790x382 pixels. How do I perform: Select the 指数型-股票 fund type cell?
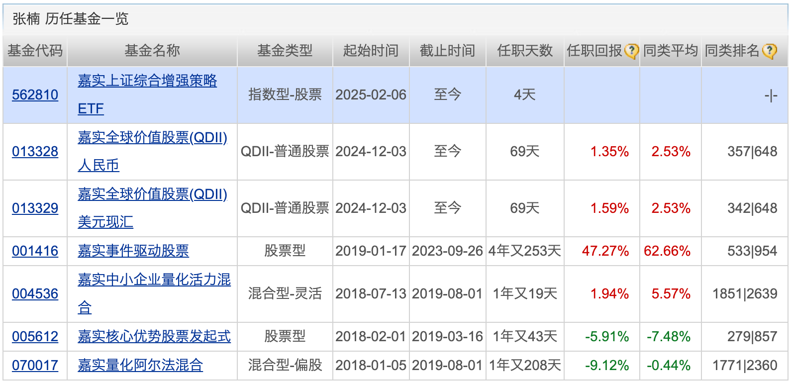tap(285, 95)
